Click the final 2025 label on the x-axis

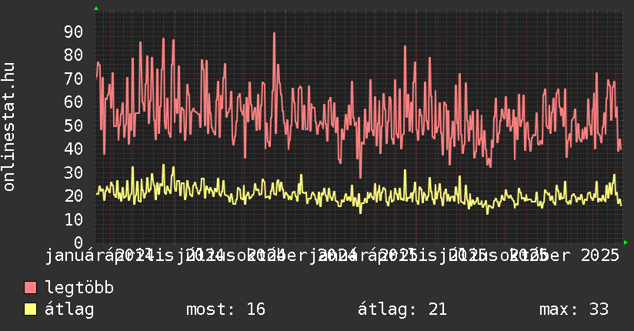coord(600,255)
